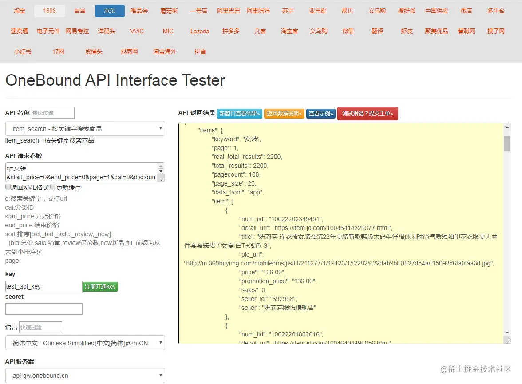Screen dimensions: 522x384
Task: Select the 网易考拉 platform link
Action: pyautogui.click(x=77, y=32)
